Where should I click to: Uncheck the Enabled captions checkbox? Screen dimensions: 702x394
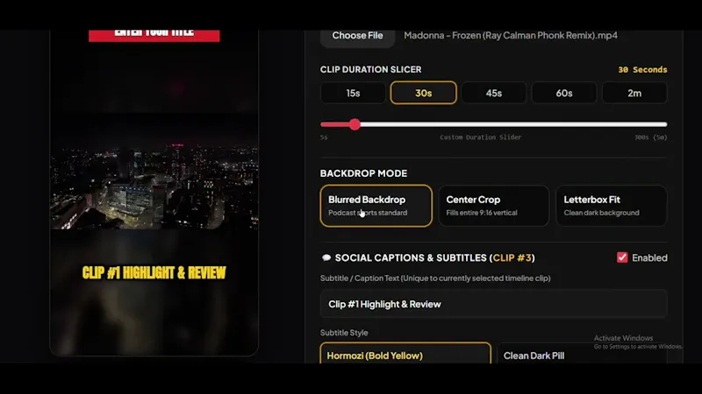(x=622, y=257)
